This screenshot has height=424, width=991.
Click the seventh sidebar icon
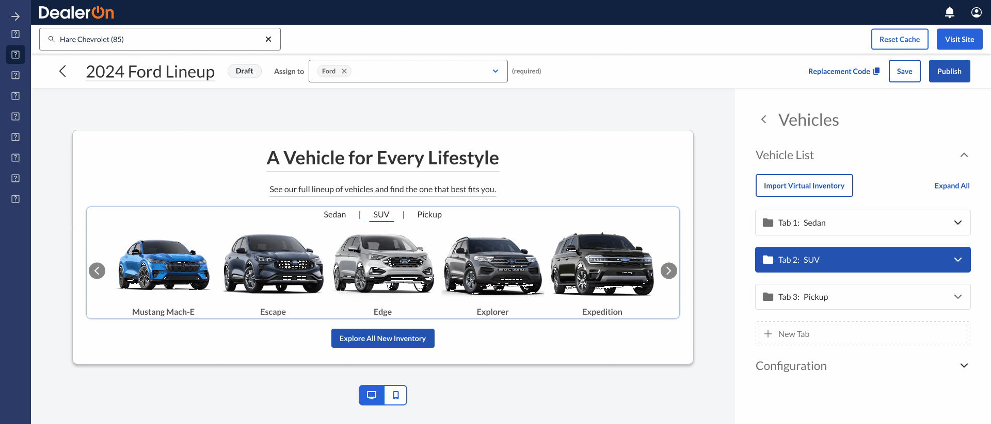pos(15,158)
